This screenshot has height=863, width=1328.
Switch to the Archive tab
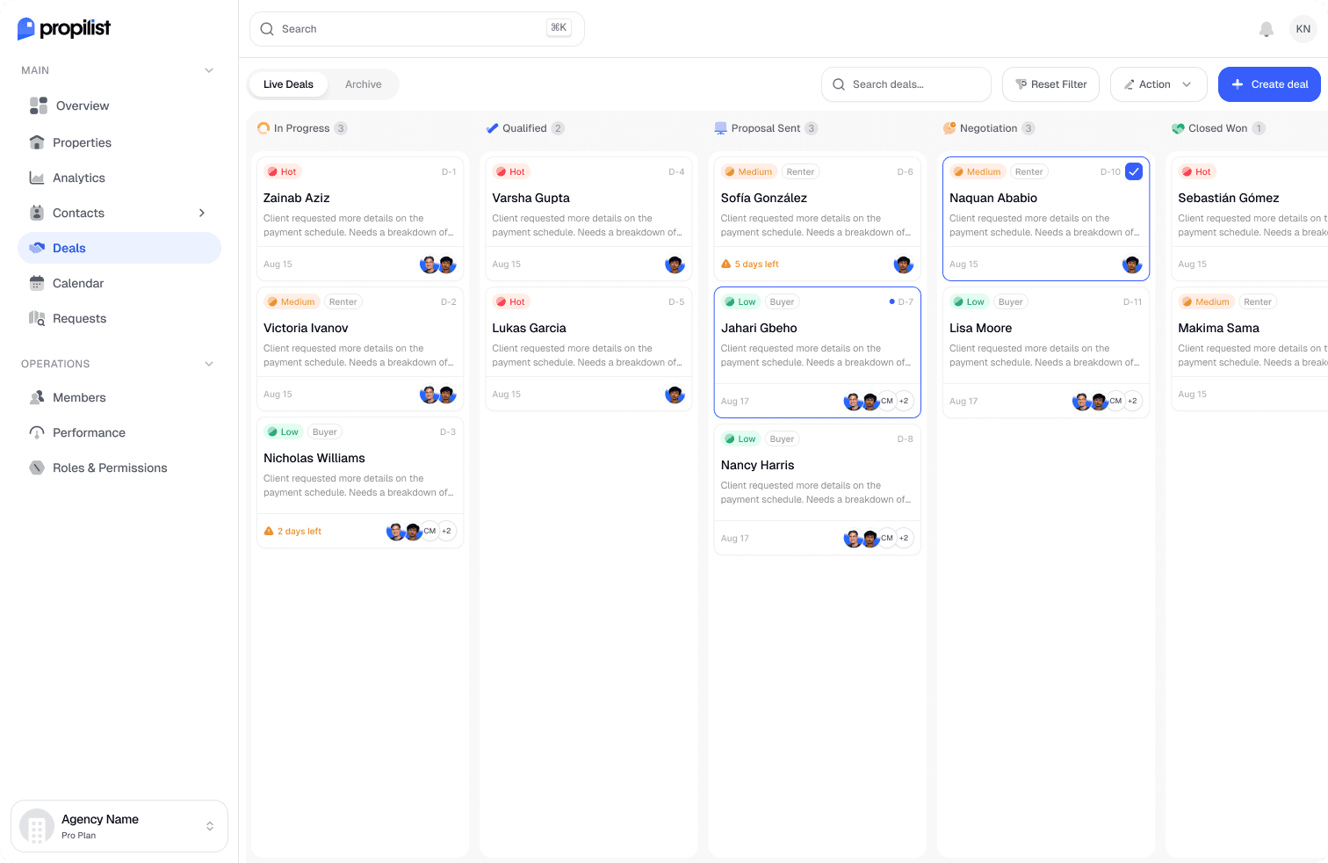pyautogui.click(x=363, y=84)
